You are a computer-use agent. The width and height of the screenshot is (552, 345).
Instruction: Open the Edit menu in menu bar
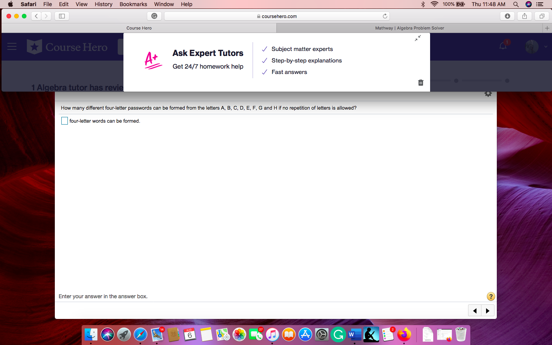64,4
